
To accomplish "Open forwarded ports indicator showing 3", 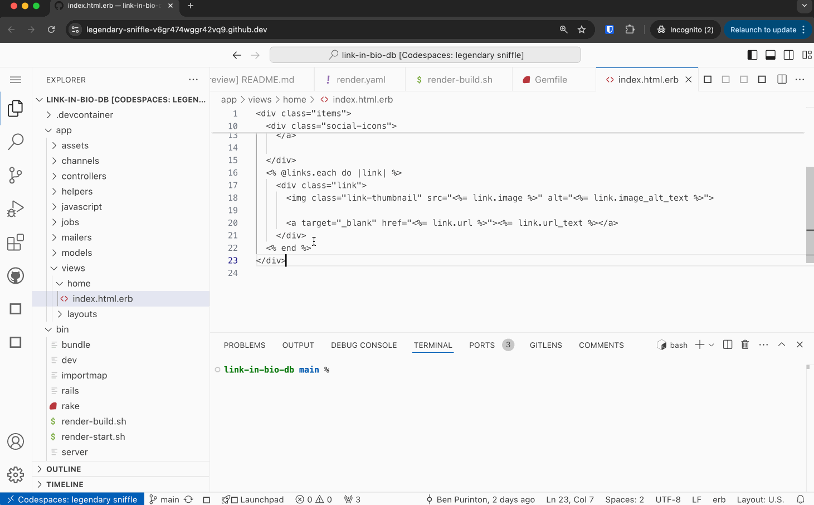I will 352,499.
